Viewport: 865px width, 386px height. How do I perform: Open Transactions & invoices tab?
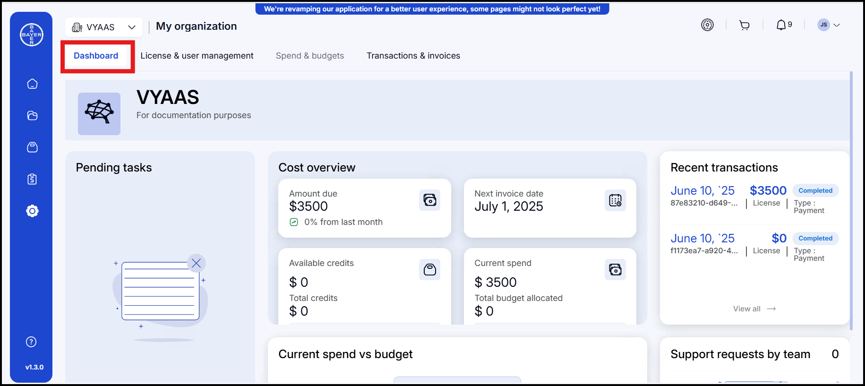click(413, 56)
